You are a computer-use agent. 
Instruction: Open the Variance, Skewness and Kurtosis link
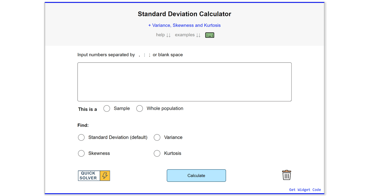click(184, 25)
